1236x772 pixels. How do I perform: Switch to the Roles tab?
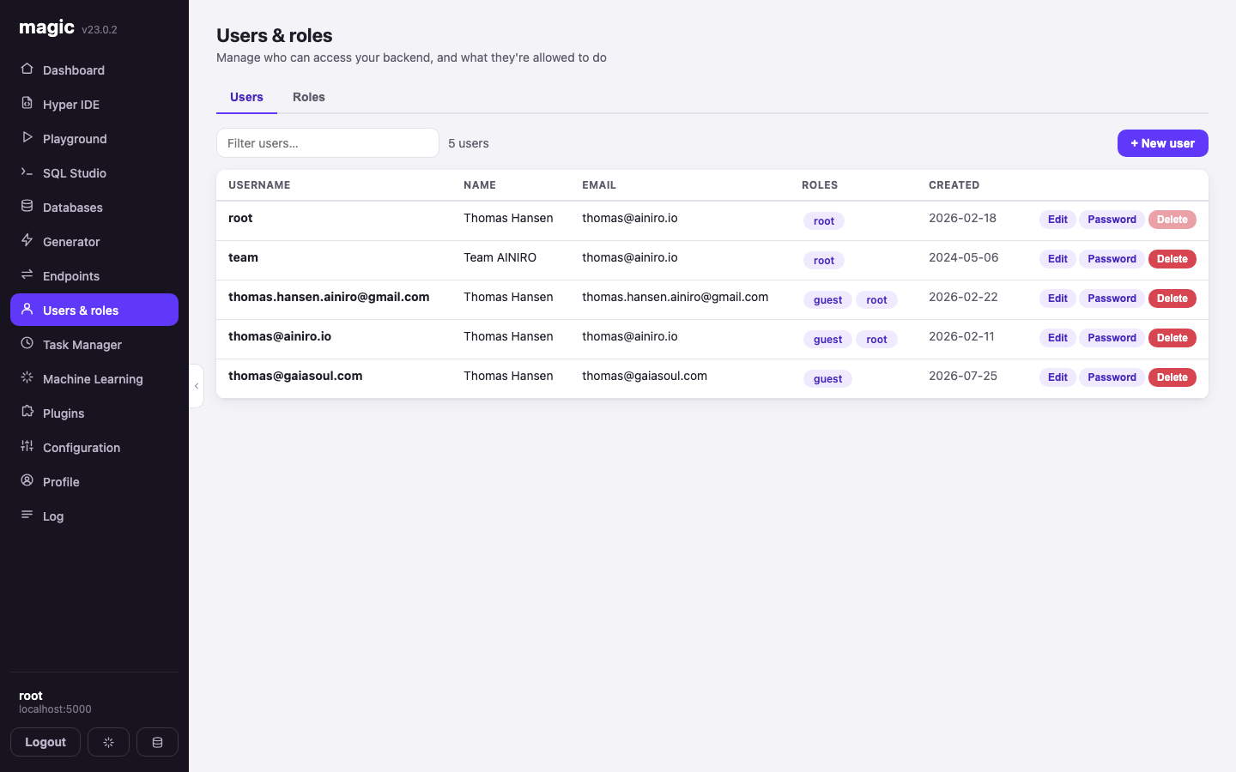point(309,97)
